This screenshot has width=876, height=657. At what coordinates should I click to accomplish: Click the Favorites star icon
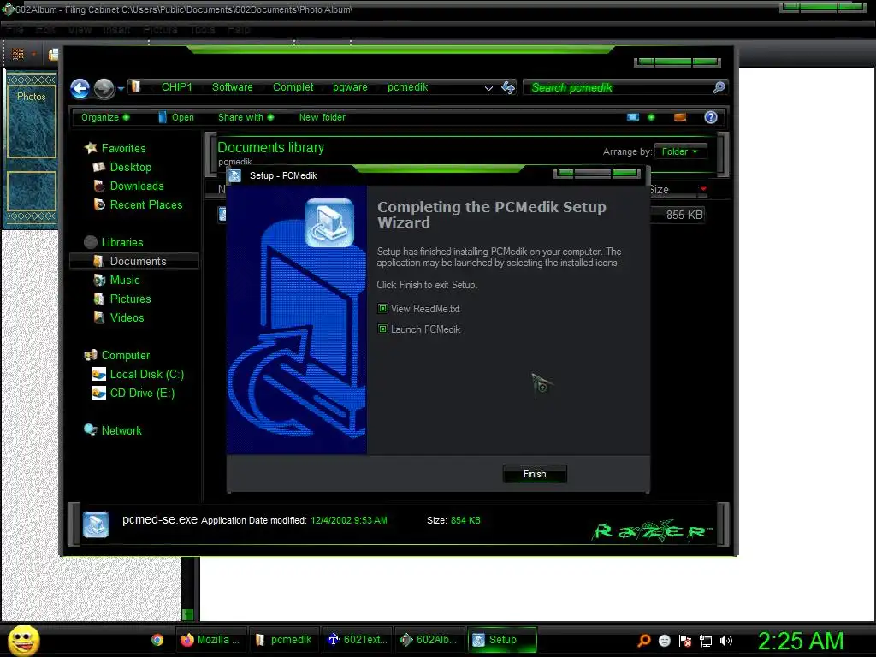coord(91,147)
